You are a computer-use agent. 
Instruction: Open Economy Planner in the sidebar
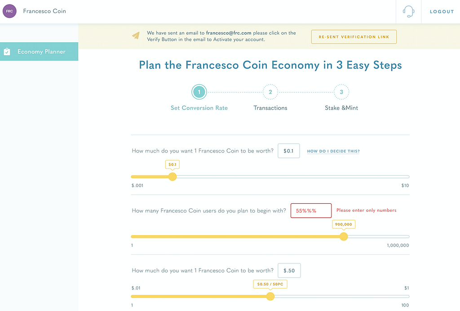[x=41, y=52]
